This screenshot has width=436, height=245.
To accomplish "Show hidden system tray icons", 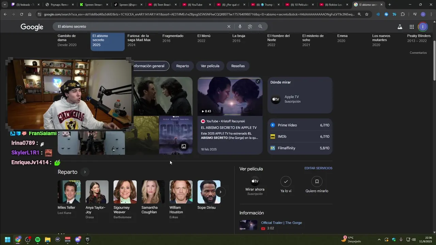I will [379, 240].
